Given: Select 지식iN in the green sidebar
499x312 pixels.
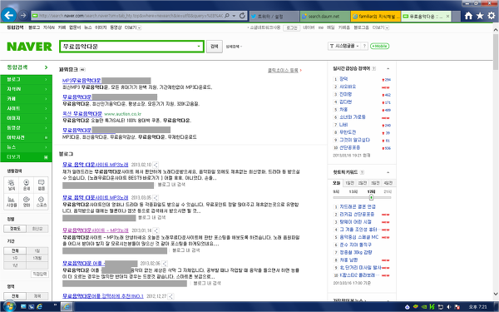Looking at the screenshot, I should [26, 89].
